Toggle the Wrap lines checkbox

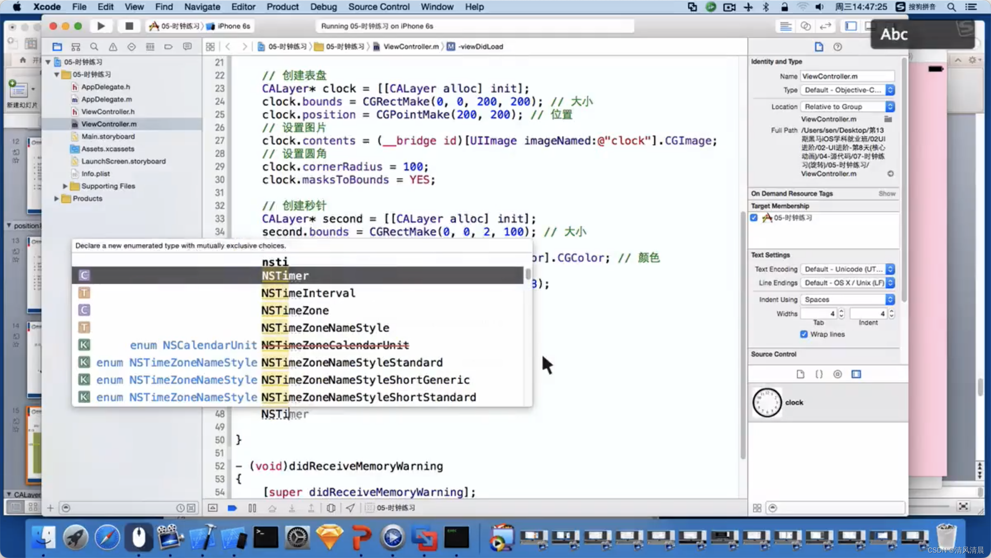pos(804,334)
